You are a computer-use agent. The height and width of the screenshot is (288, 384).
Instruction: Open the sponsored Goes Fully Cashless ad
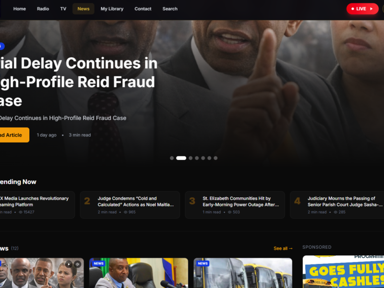[x=343, y=272]
